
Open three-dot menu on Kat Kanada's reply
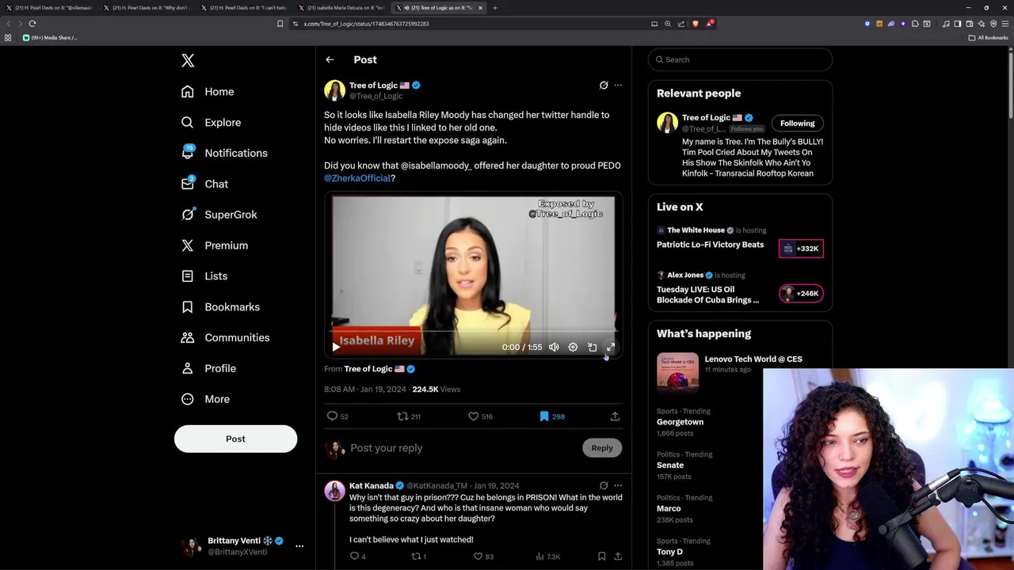pyautogui.click(x=618, y=486)
